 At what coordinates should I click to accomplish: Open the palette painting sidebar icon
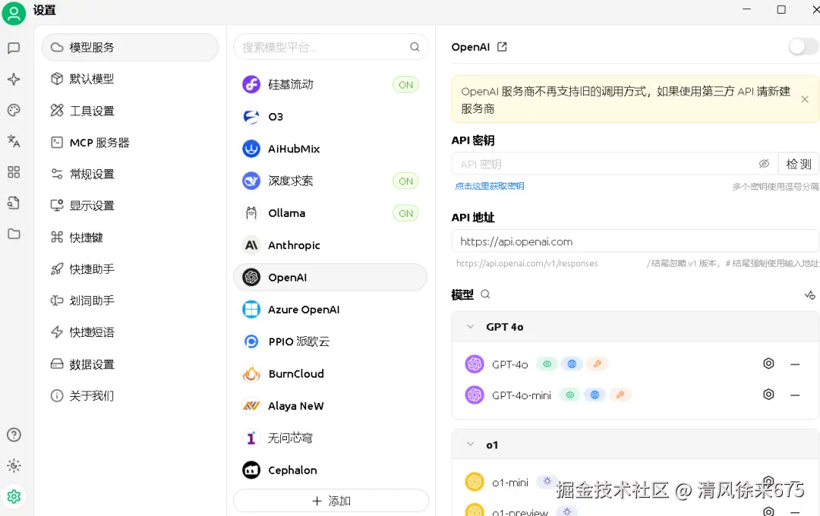(x=14, y=110)
